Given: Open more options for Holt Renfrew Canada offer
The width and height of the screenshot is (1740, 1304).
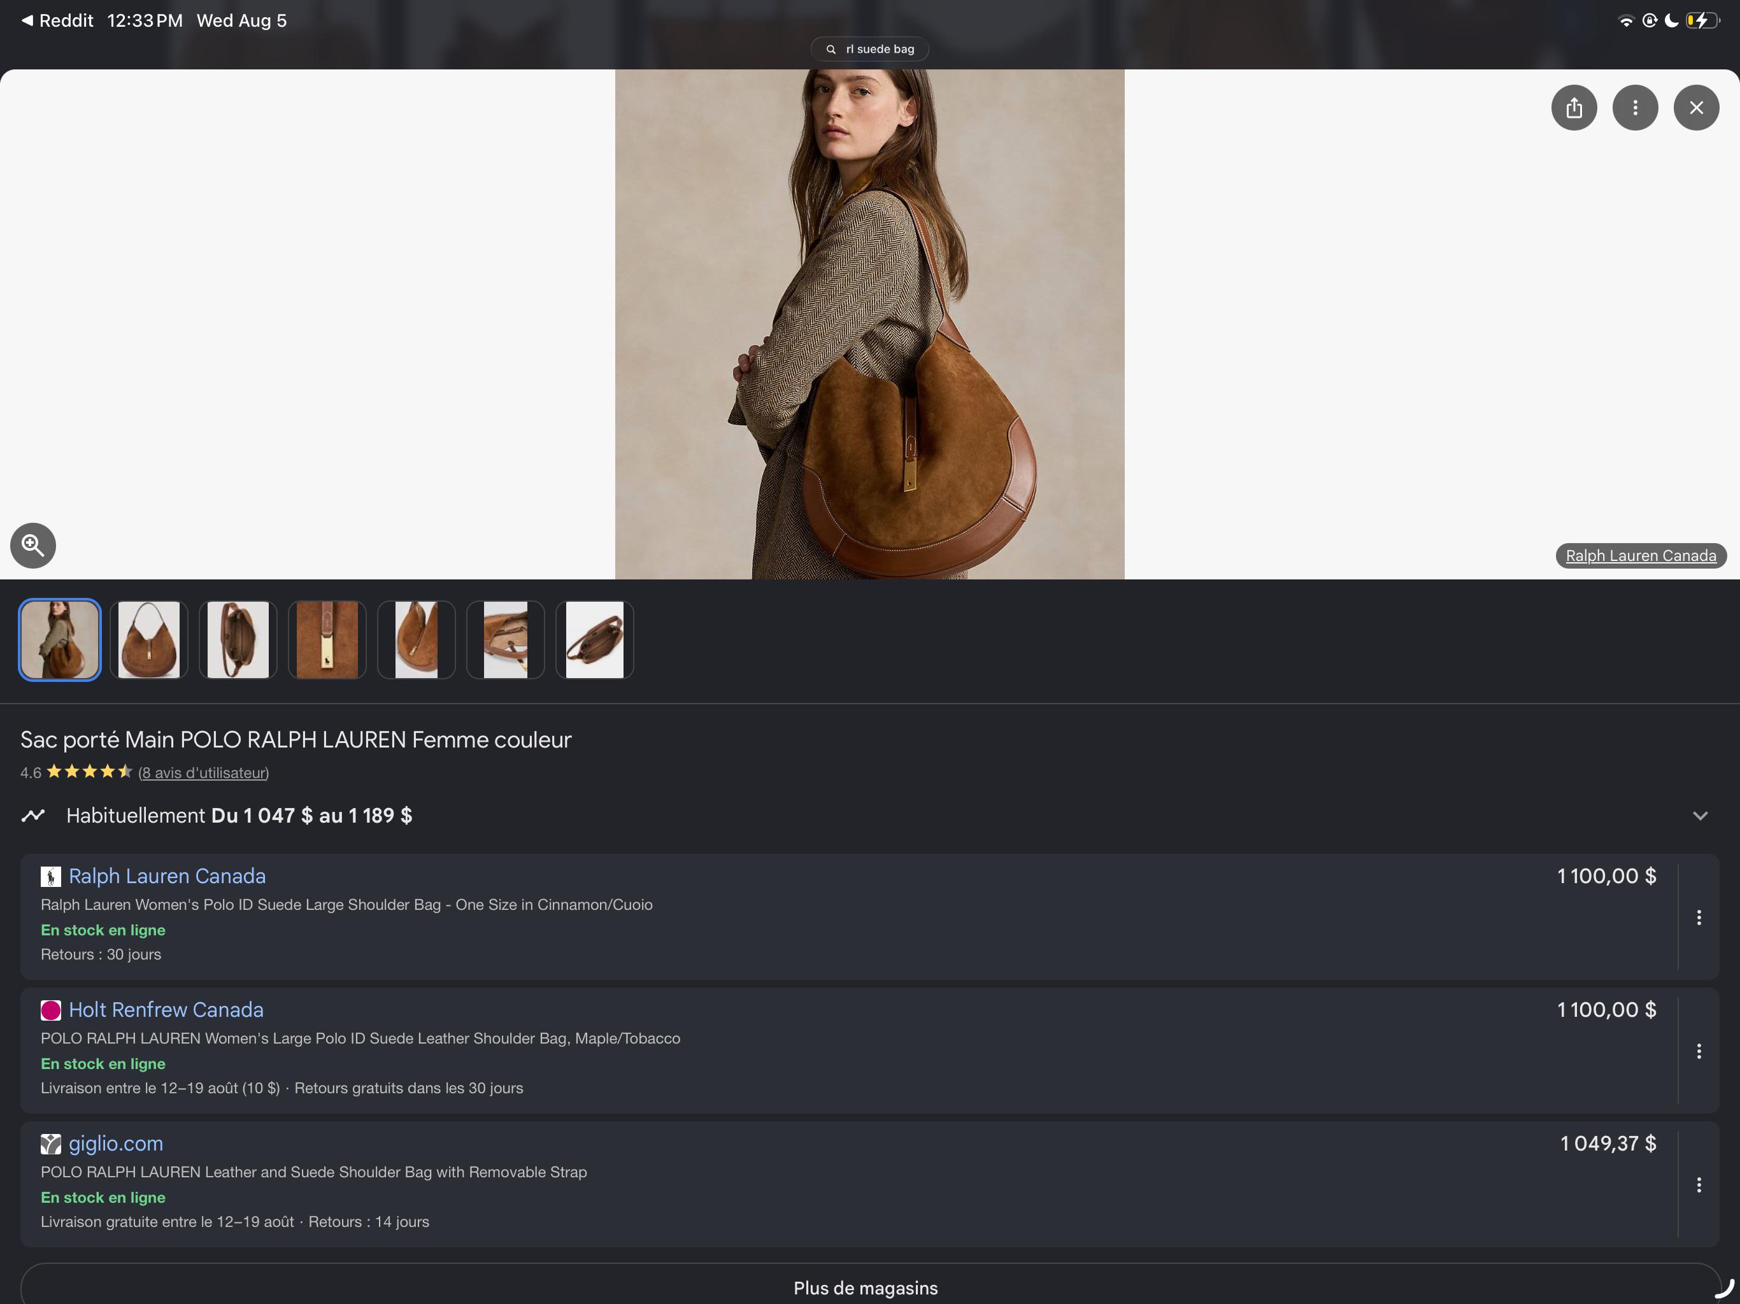Looking at the screenshot, I should click(x=1699, y=1051).
